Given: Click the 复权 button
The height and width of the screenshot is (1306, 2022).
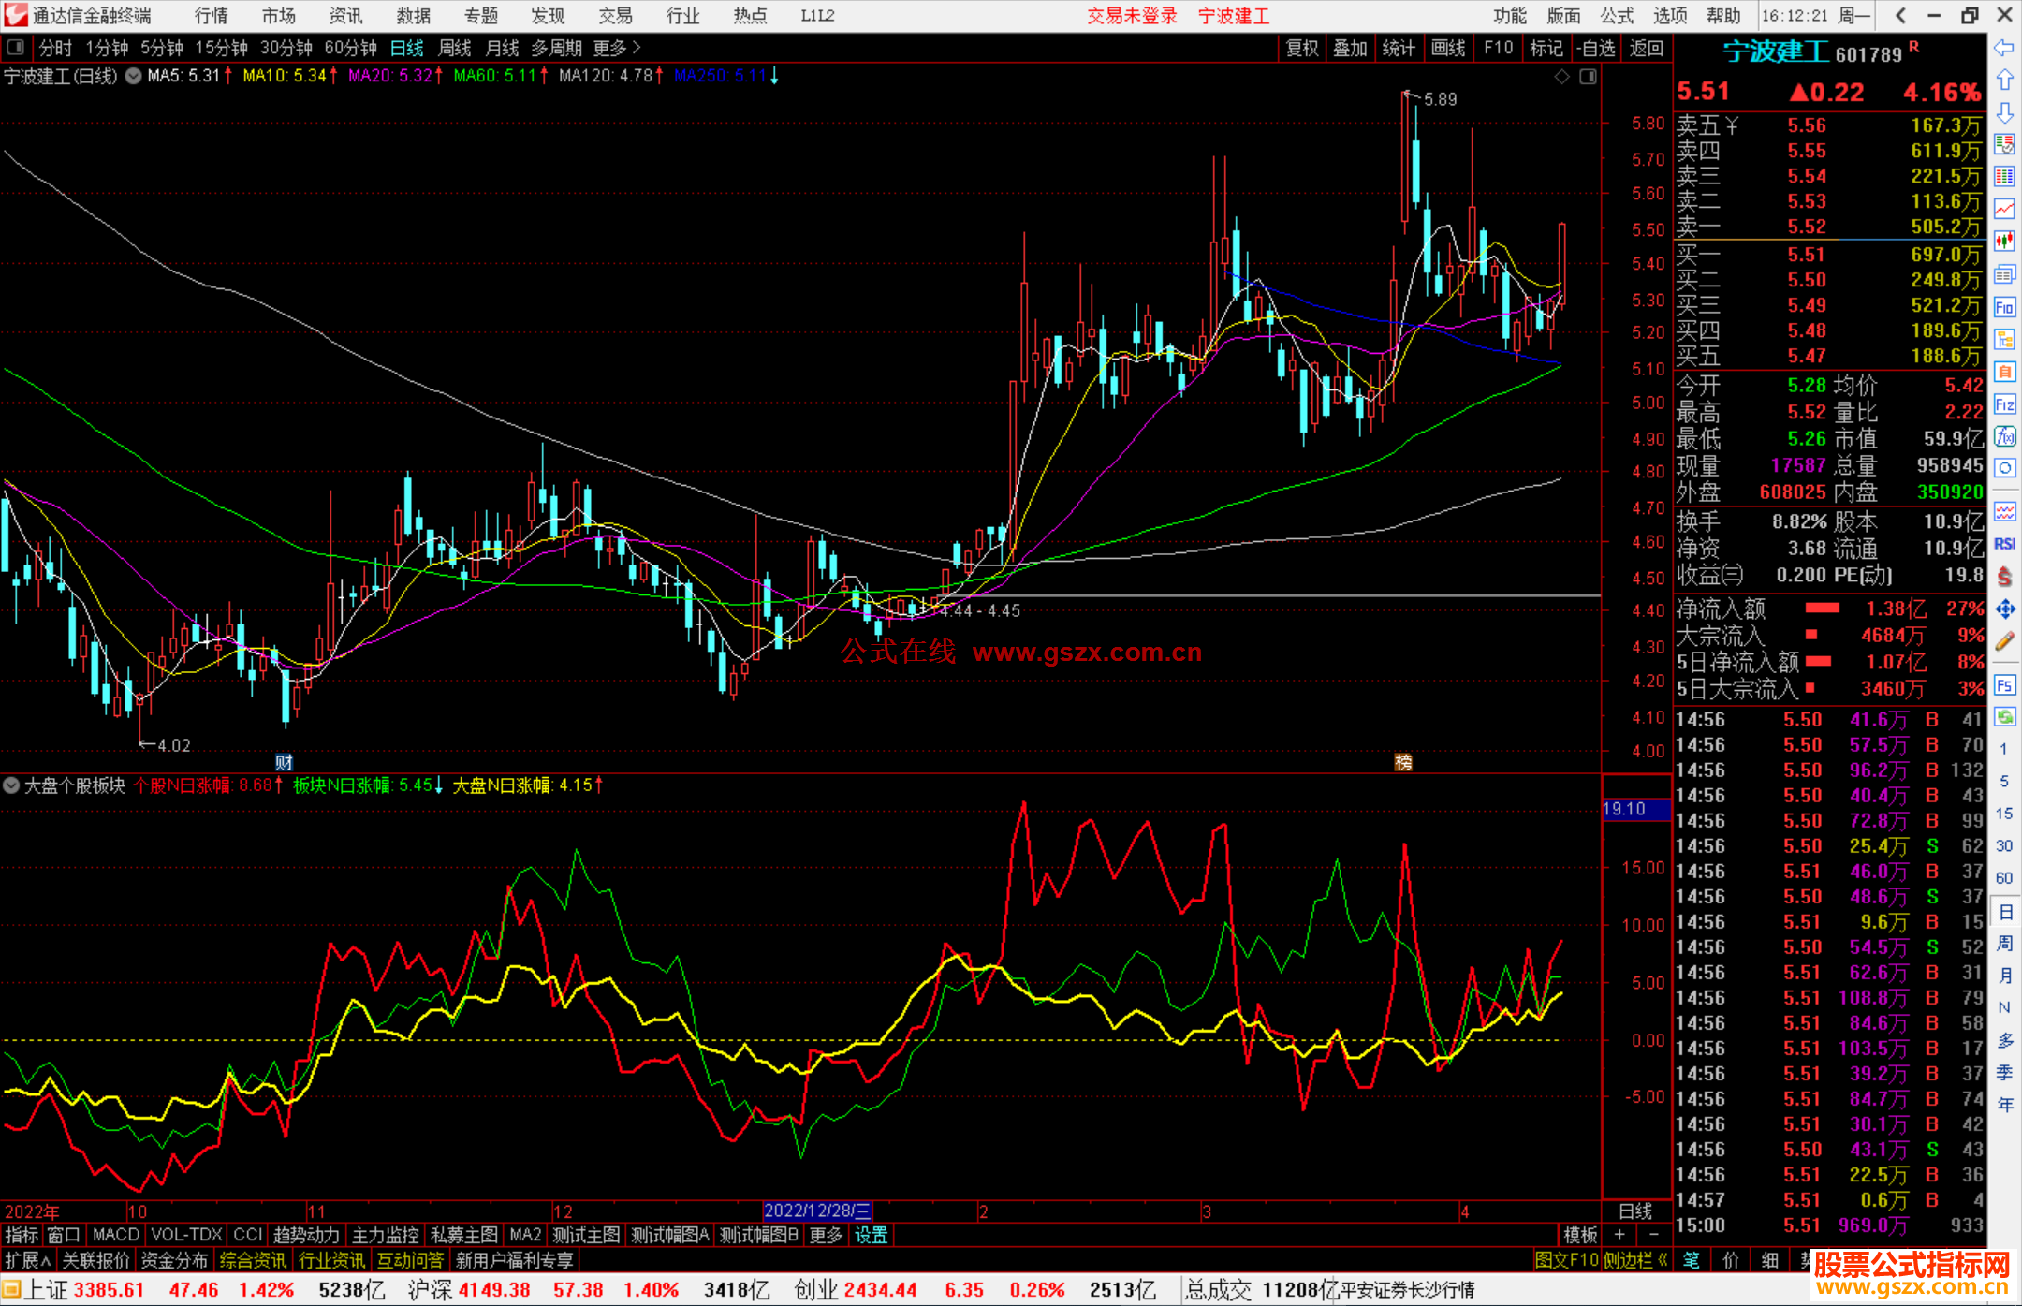Looking at the screenshot, I should 1302,48.
